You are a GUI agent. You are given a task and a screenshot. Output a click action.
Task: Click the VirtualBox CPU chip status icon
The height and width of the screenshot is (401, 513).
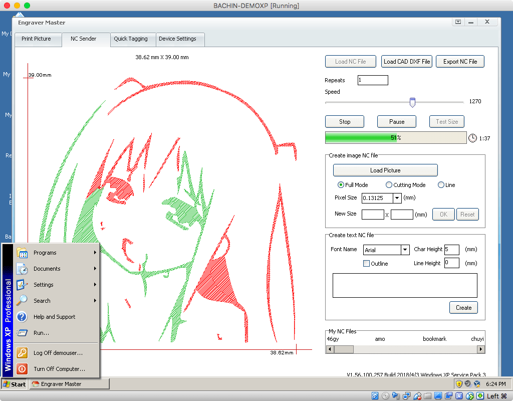point(459,396)
